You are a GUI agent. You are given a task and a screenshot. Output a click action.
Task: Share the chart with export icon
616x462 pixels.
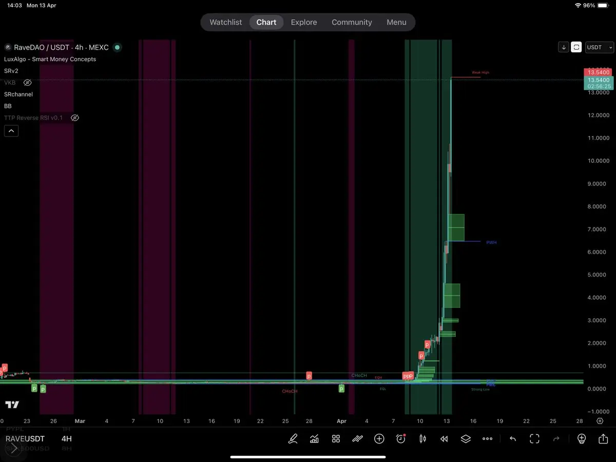pyautogui.click(x=603, y=439)
